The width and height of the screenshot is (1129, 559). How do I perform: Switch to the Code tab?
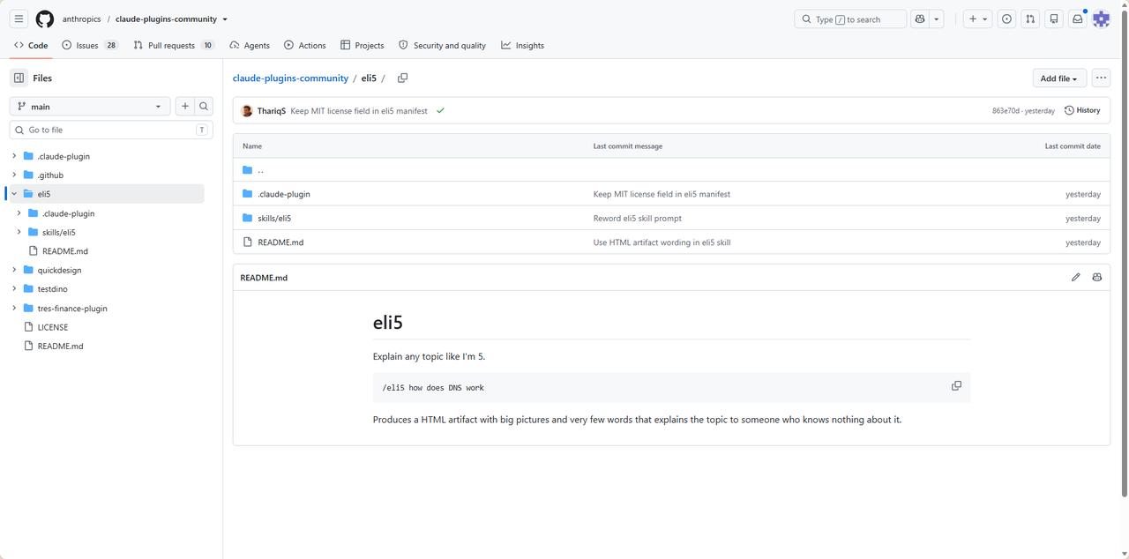click(31, 45)
